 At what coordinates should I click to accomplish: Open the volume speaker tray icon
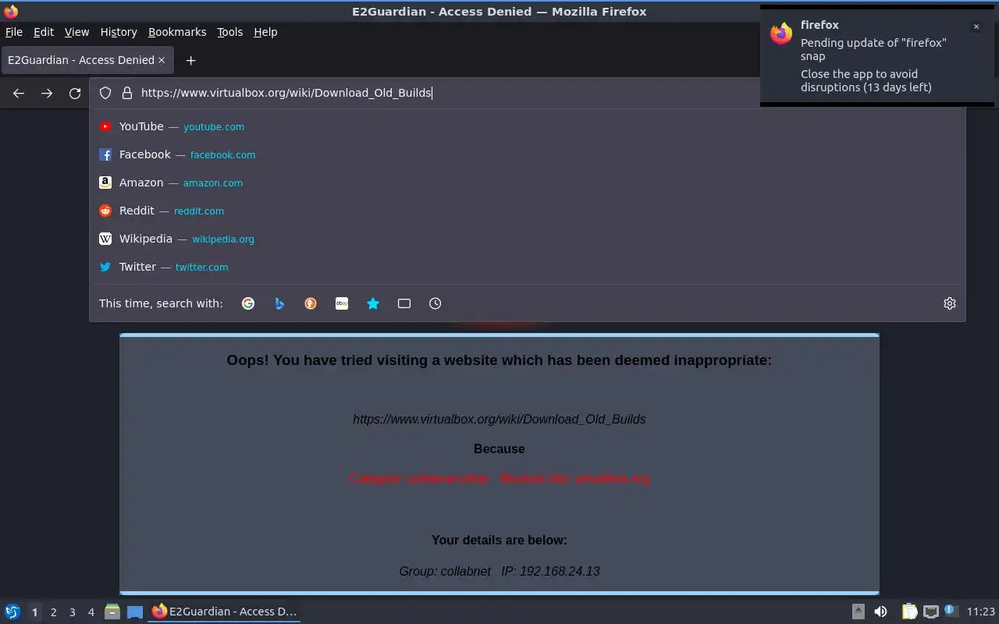coord(881,612)
